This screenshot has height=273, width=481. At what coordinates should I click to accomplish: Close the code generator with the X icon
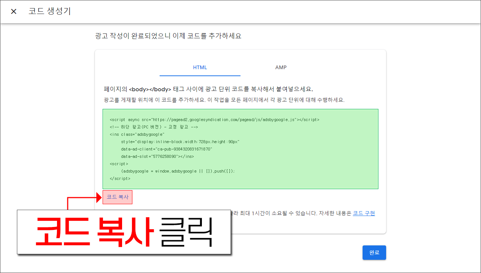tap(14, 11)
